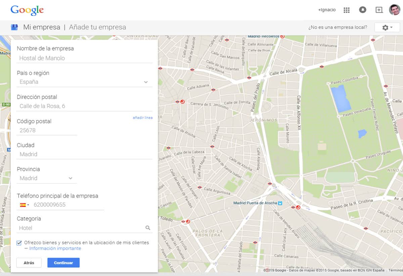This screenshot has width=403, height=276.
Task: Expand the País o región dropdown
Action: 146,82
